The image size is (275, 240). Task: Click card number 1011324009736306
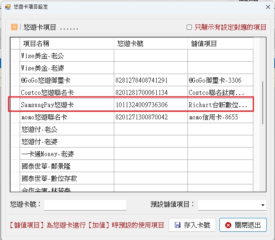(x=142, y=105)
